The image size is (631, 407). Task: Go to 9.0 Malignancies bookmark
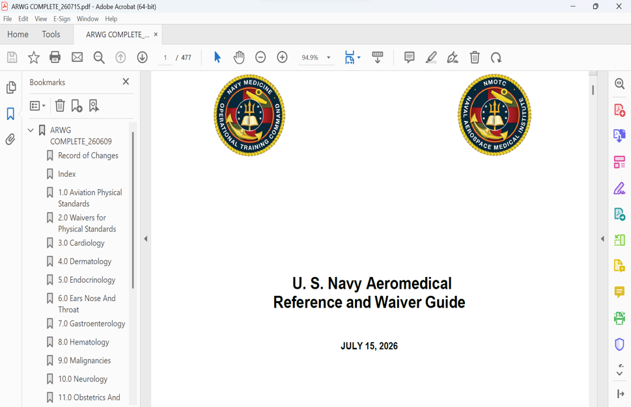click(x=84, y=360)
